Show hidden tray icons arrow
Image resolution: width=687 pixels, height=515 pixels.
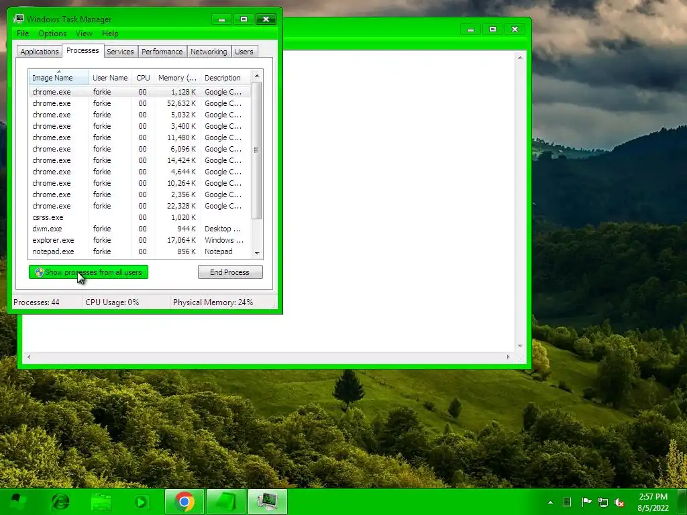[x=550, y=502]
